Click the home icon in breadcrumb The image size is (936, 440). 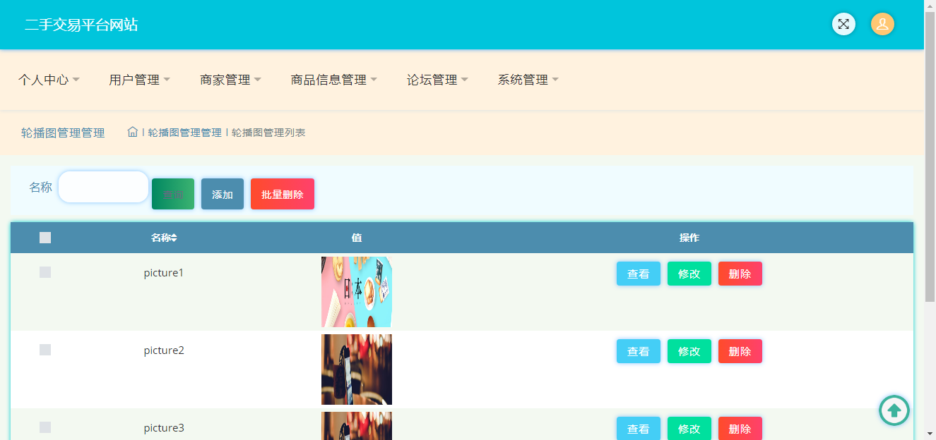pos(132,132)
